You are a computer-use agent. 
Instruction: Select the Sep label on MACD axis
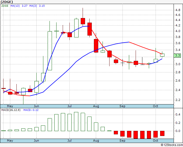coord(122,141)
